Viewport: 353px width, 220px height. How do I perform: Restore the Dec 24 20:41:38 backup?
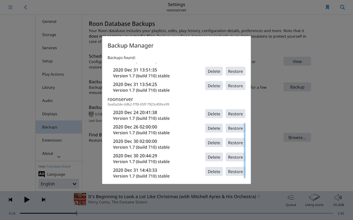coord(235,114)
